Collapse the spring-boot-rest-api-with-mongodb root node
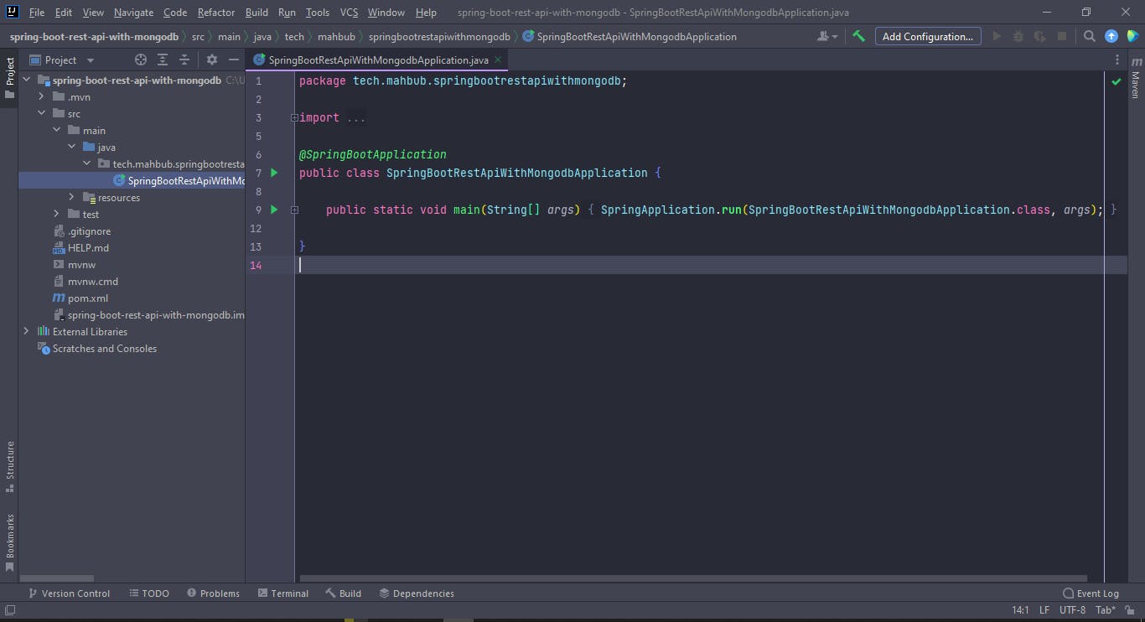This screenshot has width=1145, height=622. coord(26,80)
